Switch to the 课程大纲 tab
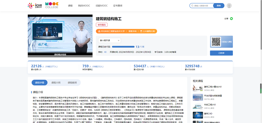 (x=56, y=83)
